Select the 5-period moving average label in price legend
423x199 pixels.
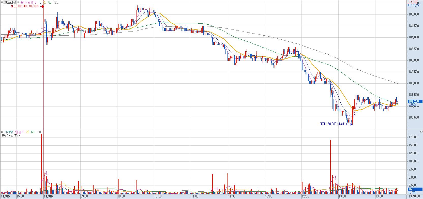pos(36,2)
